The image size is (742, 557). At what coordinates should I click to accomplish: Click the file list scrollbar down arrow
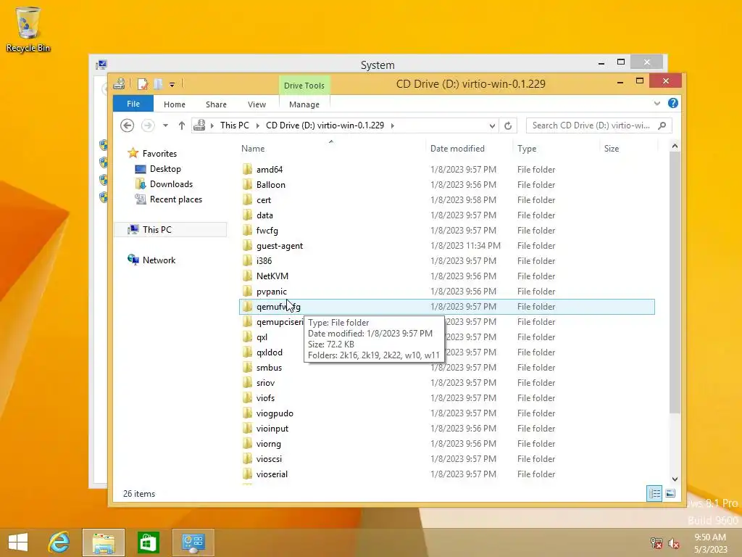pos(675,479)
